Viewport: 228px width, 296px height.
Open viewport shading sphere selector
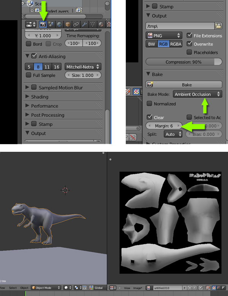[x=68, y=288]
